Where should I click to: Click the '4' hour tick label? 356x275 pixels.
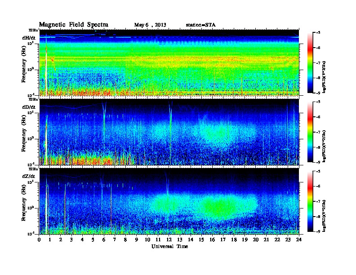click(82, 240)
